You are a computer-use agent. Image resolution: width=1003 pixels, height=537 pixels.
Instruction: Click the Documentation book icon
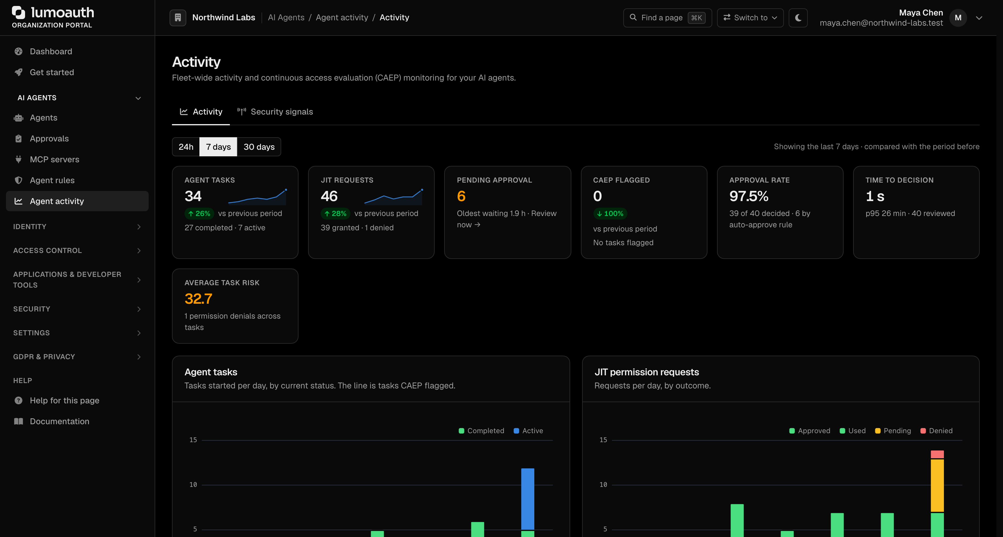point(18,422)
